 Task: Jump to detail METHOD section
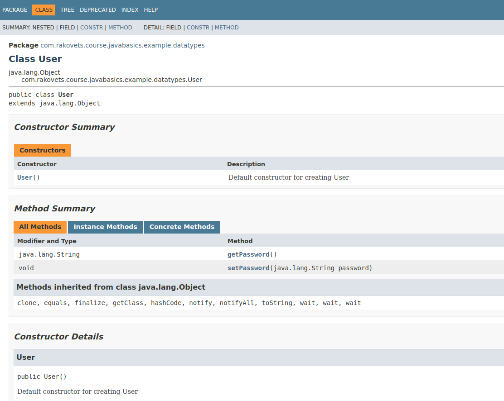tap(227, 28)
